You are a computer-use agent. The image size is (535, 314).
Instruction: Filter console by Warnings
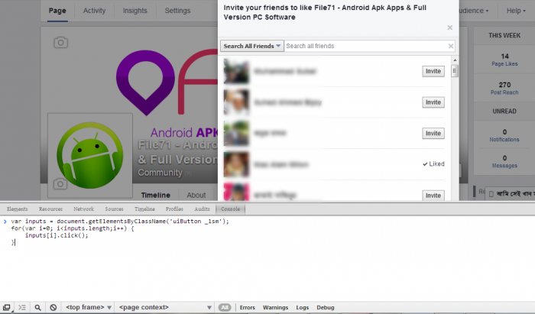275,308
